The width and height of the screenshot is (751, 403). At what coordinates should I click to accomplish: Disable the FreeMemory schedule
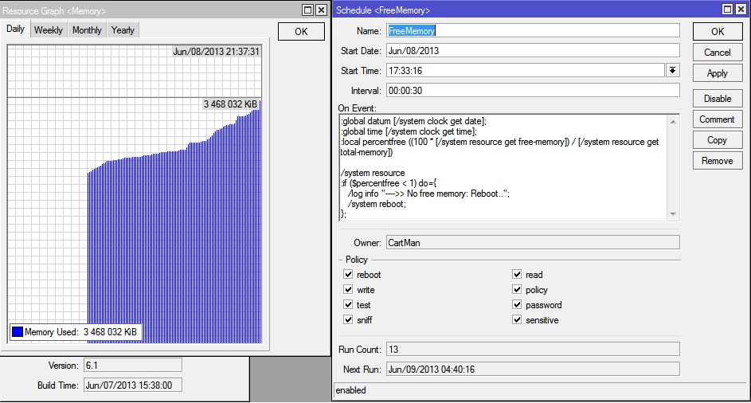pos(718,98)
